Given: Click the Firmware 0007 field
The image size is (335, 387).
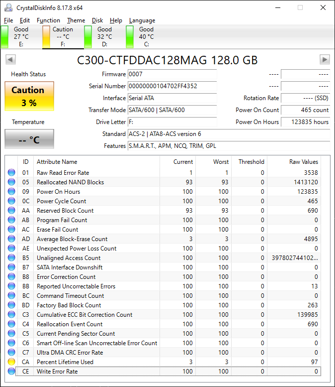Looking at the screenshot, I should click(172, 74).
